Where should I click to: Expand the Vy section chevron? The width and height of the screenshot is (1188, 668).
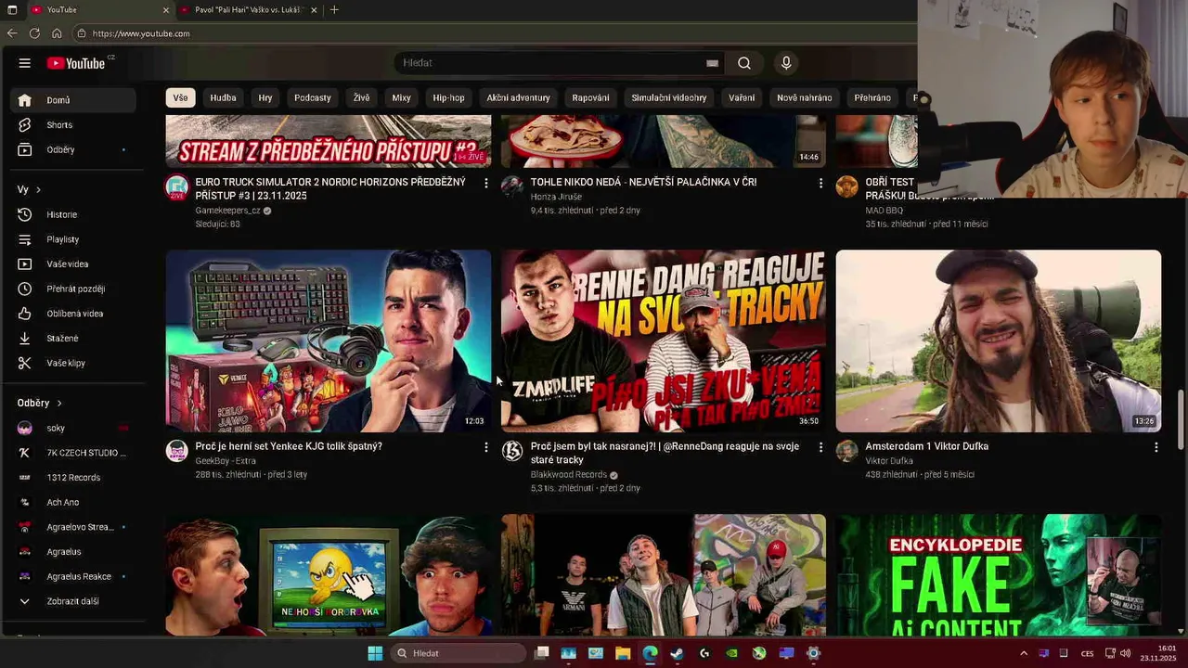pyautogui.click(x=38, y=189)
